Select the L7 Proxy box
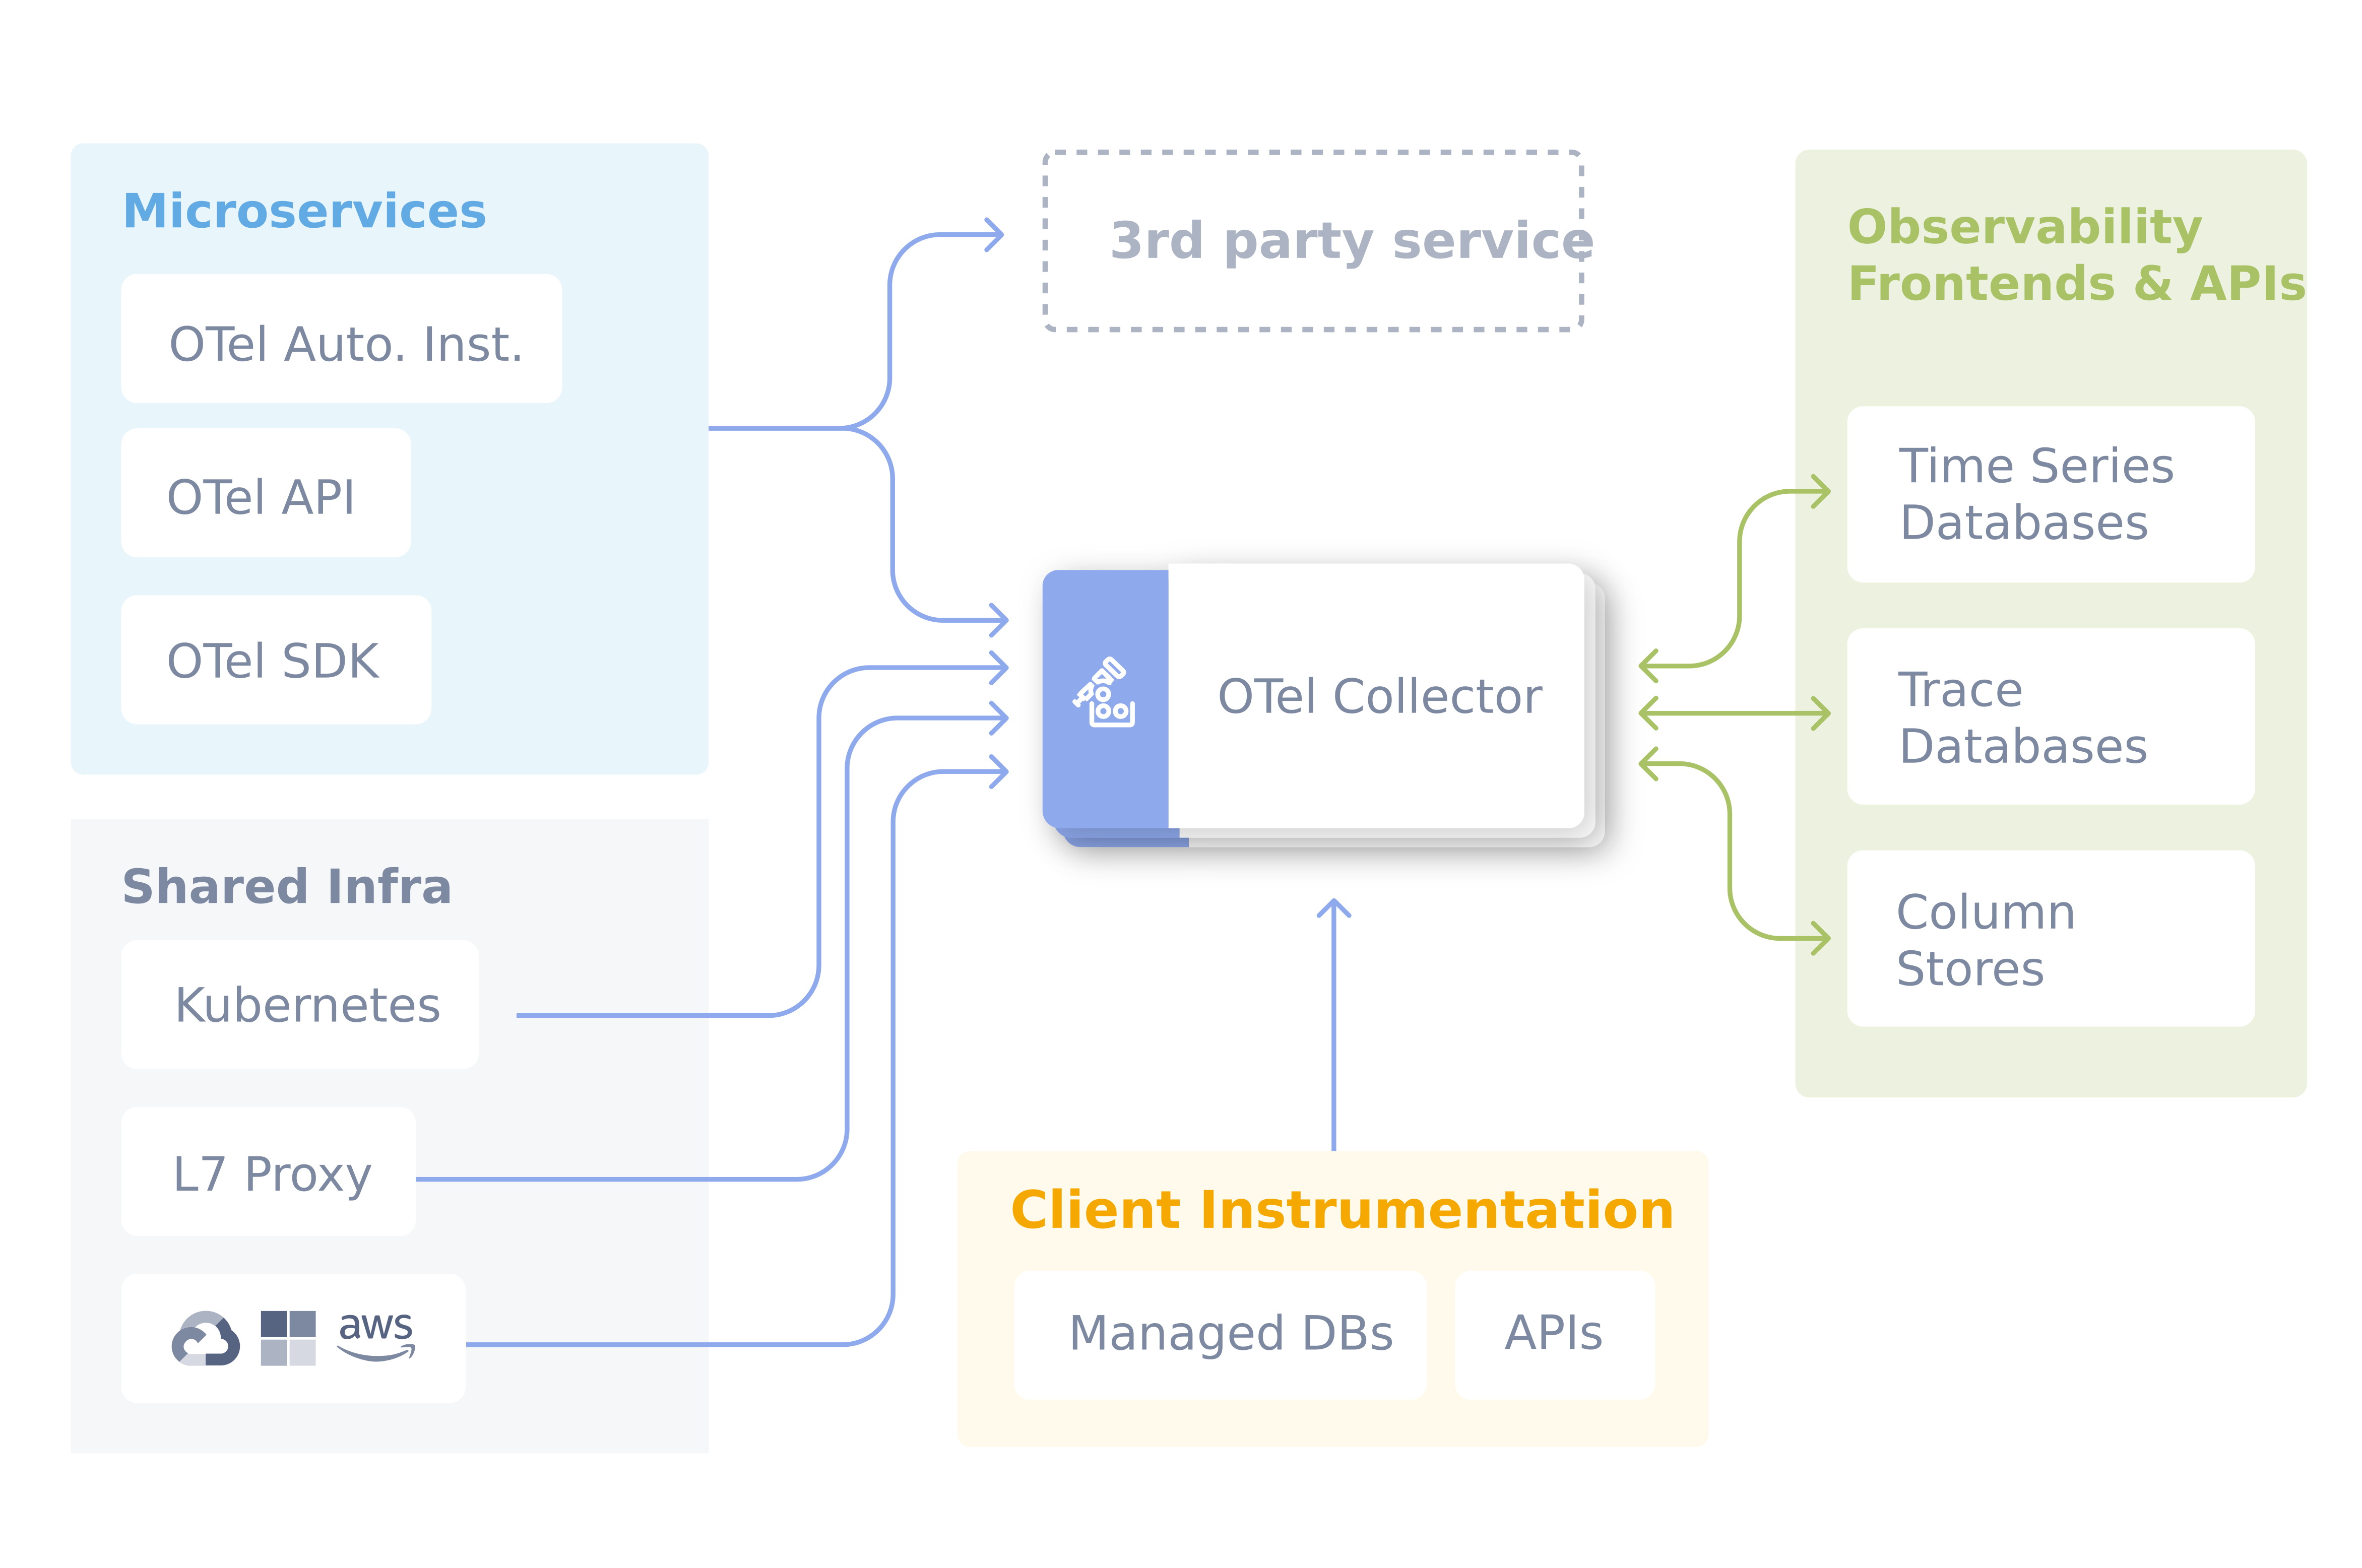This screenshot has width=2362, height=1568. click(x=268, y=1172)
